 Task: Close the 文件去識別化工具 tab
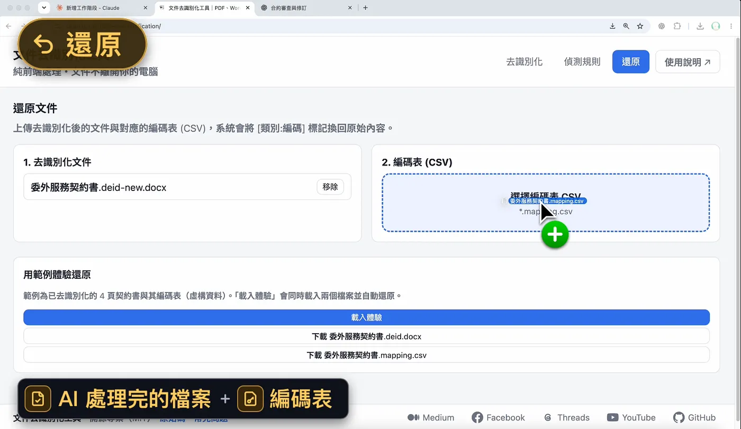point(248,8)
